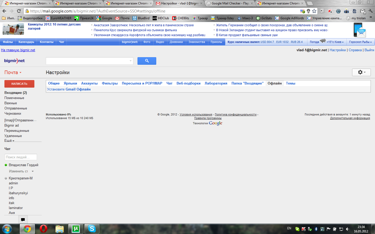Open the gear settings dropdown button
This screenshot has height=234, width=375.
click(x=361, y=72)
